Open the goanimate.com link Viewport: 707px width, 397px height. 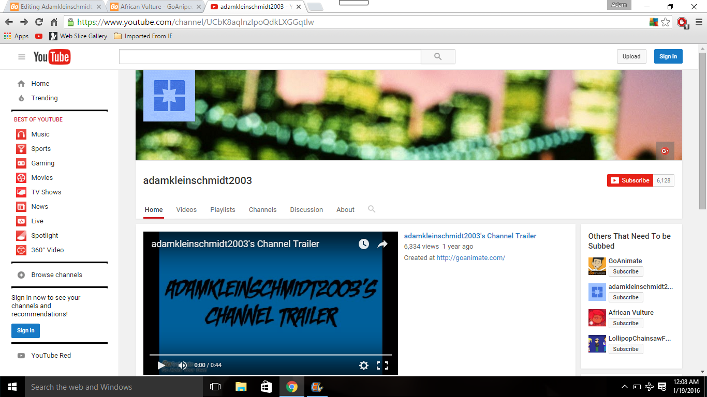470,257
